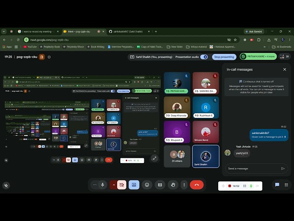Click the present screen button in controls
Image resolution: width=294 pixels, height=221 pixels.
point(134,185)
